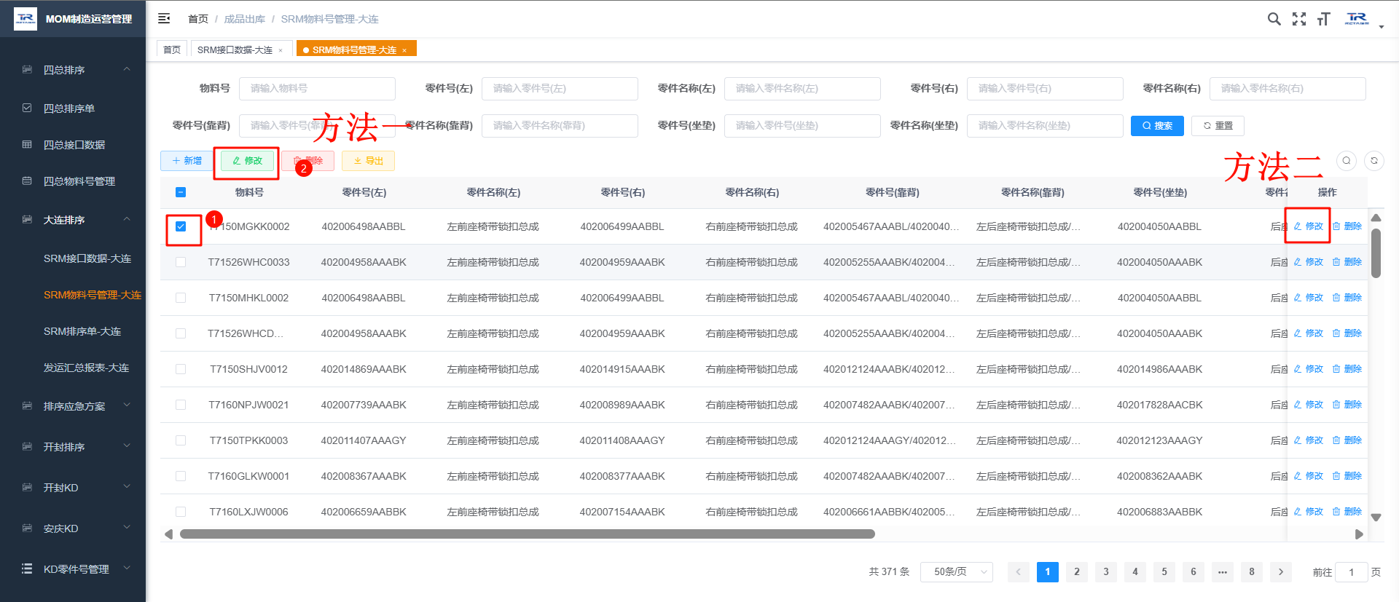Open 四总物料号管理 in the sidebar
The width and height of the screenshot is (1399, 602).
tap(73, 181)
